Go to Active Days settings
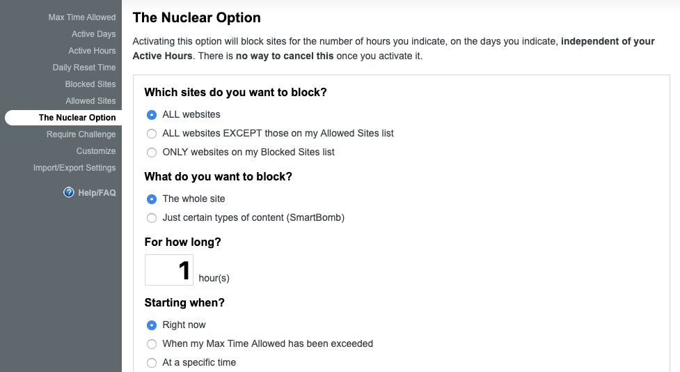The height and width of the screenshot is (372, 680). click(x=93, y=34)
